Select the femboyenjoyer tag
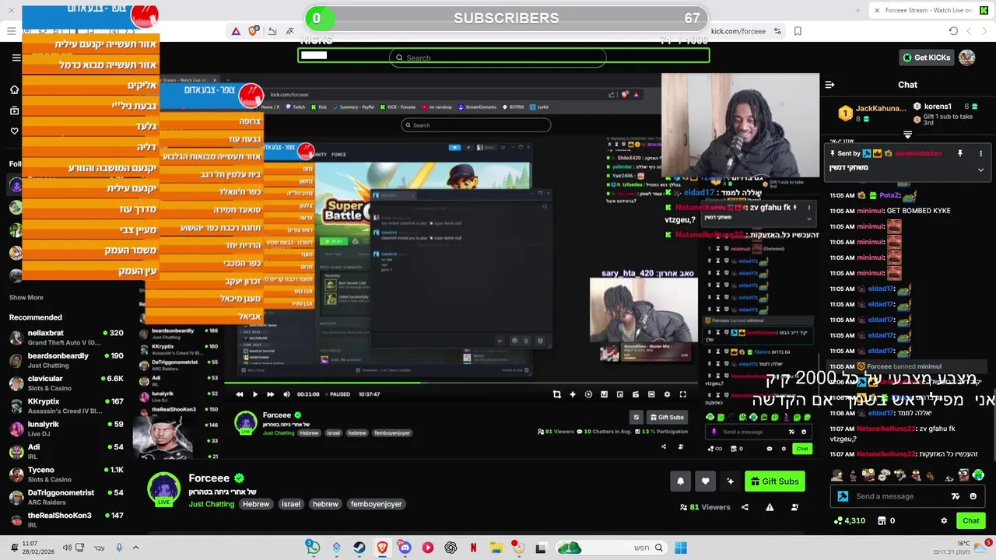The width and height of the screenshot is (996, 560). (x=376, y=504)
